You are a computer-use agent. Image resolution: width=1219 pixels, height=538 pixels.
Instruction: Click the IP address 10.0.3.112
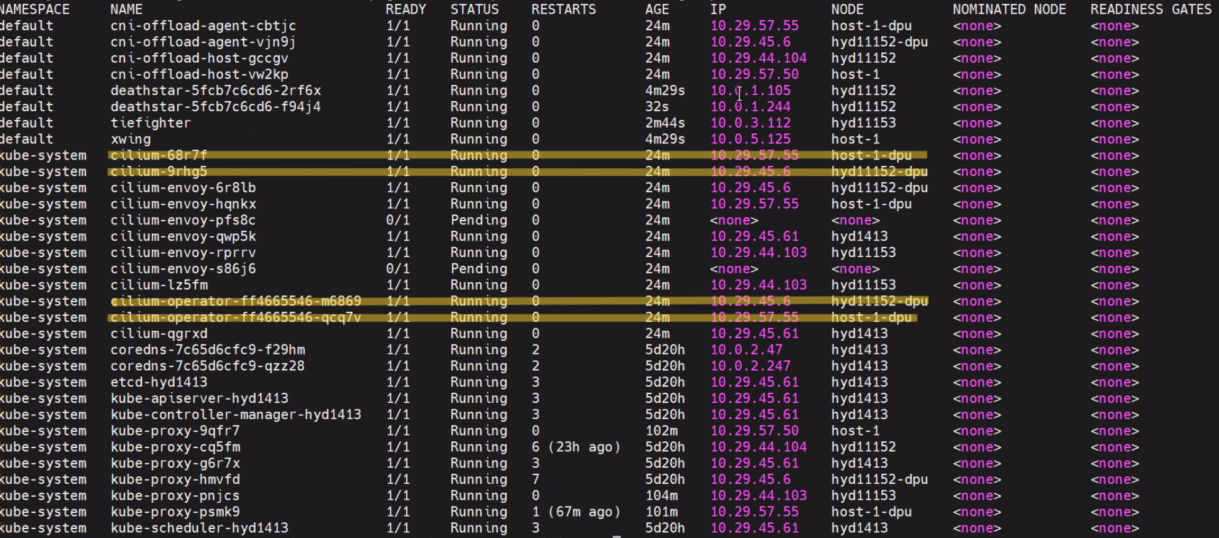pyautogui.click(x=750, y=123)
